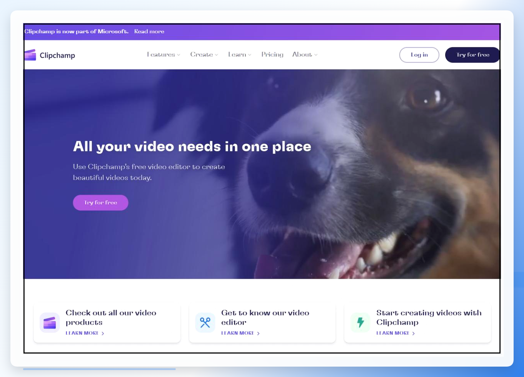524x377 pixels.
Task: Click Learn More under video products
Action: coord(85,333)
